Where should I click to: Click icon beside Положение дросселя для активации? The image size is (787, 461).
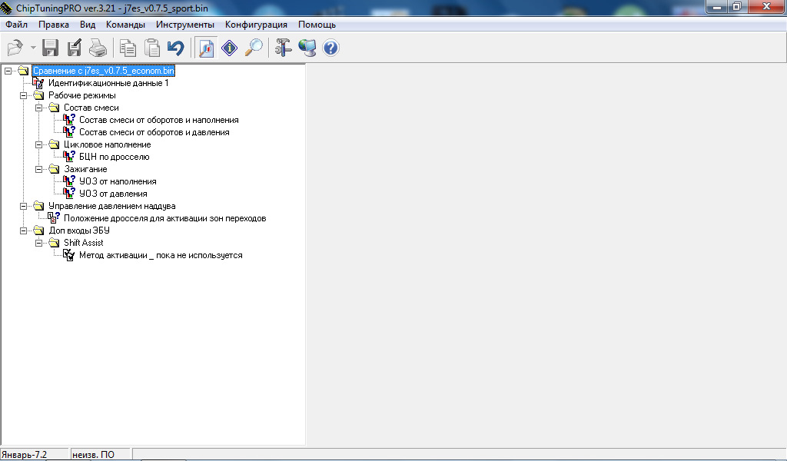point(54,217)
